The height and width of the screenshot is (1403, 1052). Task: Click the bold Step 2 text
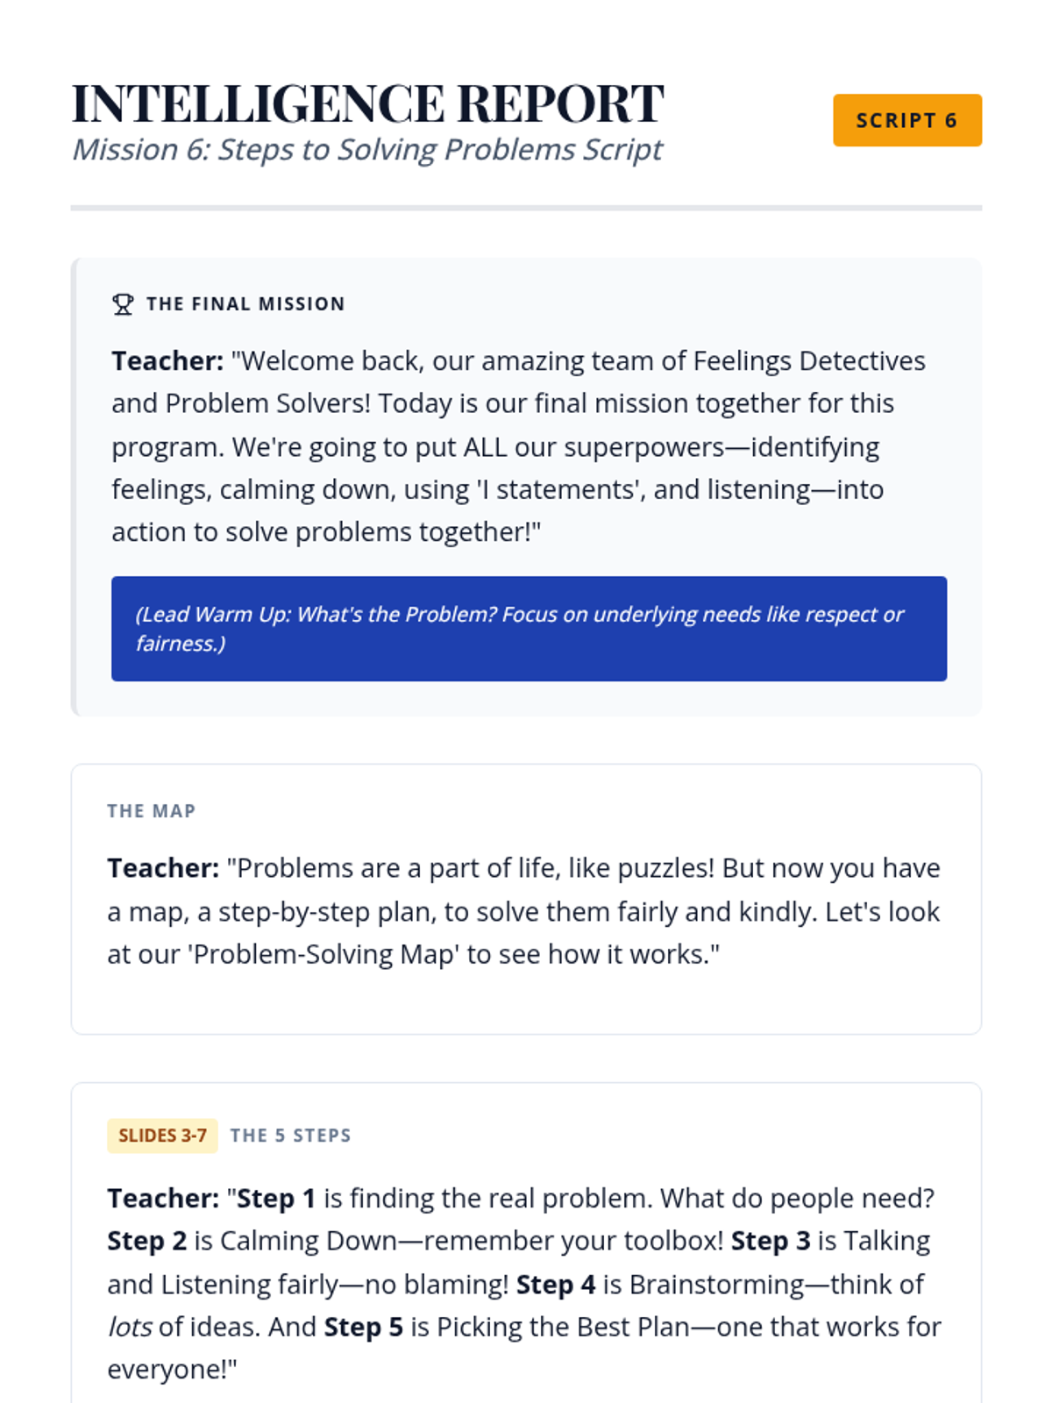click(x=146, y=1242)
